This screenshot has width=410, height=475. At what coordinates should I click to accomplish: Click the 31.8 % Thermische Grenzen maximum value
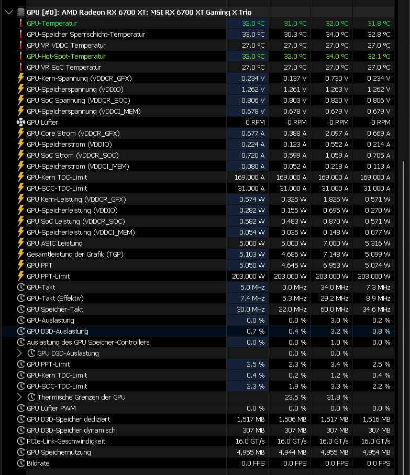338,397
